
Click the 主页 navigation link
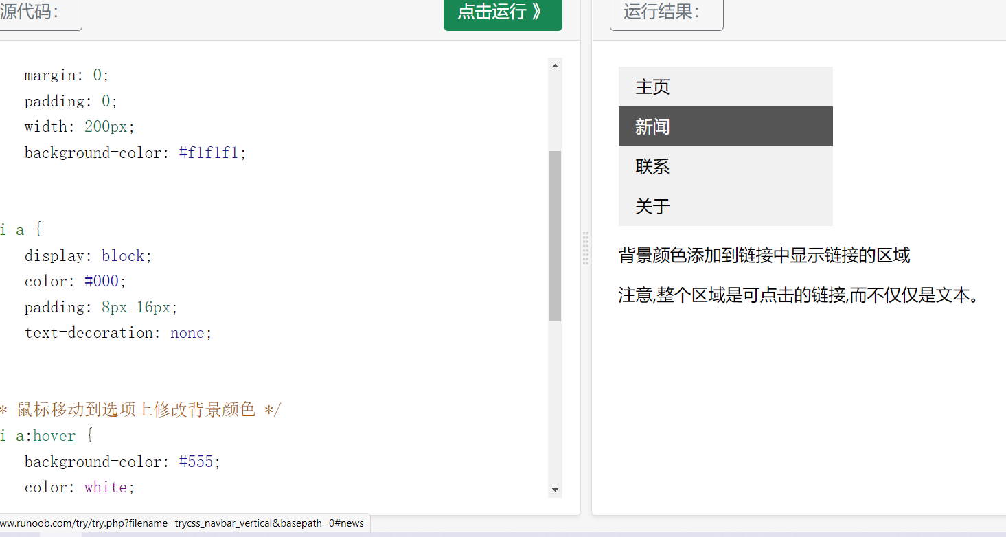(x=651, y=87)
